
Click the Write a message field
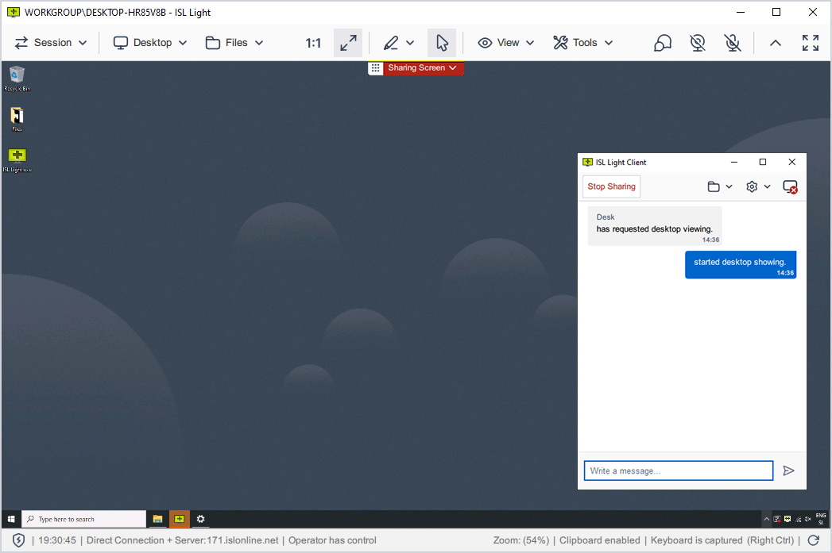(678, 470)
